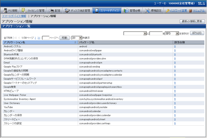Click package name com.android.vending
207x138 pixels.
(x=90, y=67)
